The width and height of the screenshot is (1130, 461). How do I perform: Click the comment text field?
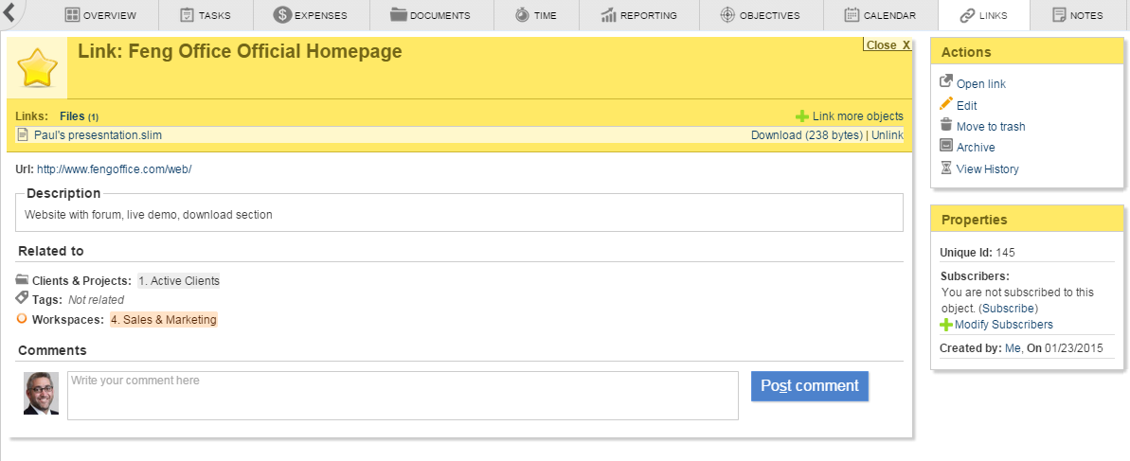(403, 395)
